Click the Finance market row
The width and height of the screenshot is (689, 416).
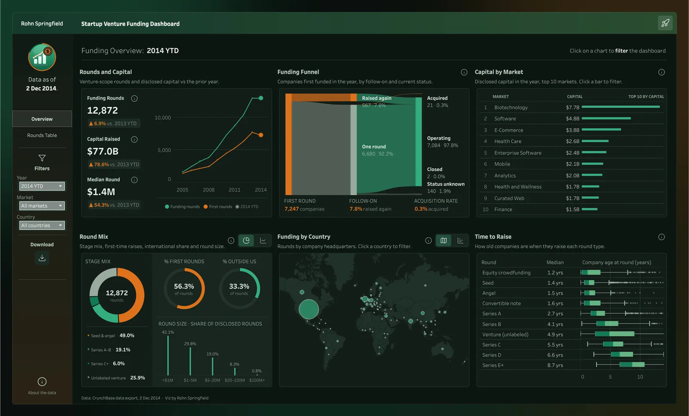coord(571,210)
